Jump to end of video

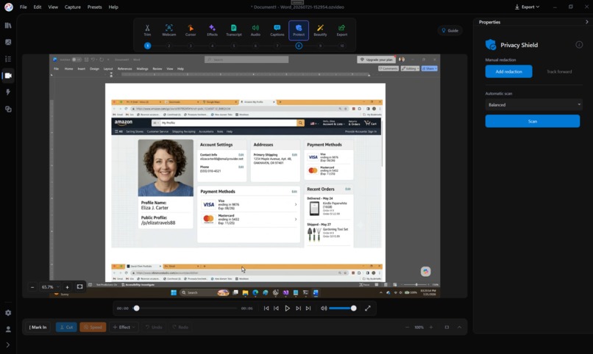(x=308, y=308)
